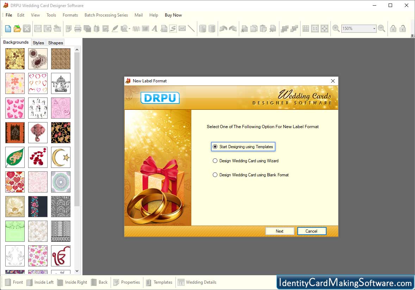The width and height of the screenshot is (415, 290).
Task: Open the Edit menu
Action: 21,15
